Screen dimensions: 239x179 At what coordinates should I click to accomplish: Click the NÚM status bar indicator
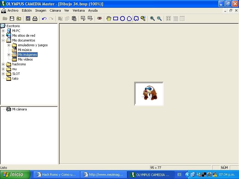[x=224, y=168]
